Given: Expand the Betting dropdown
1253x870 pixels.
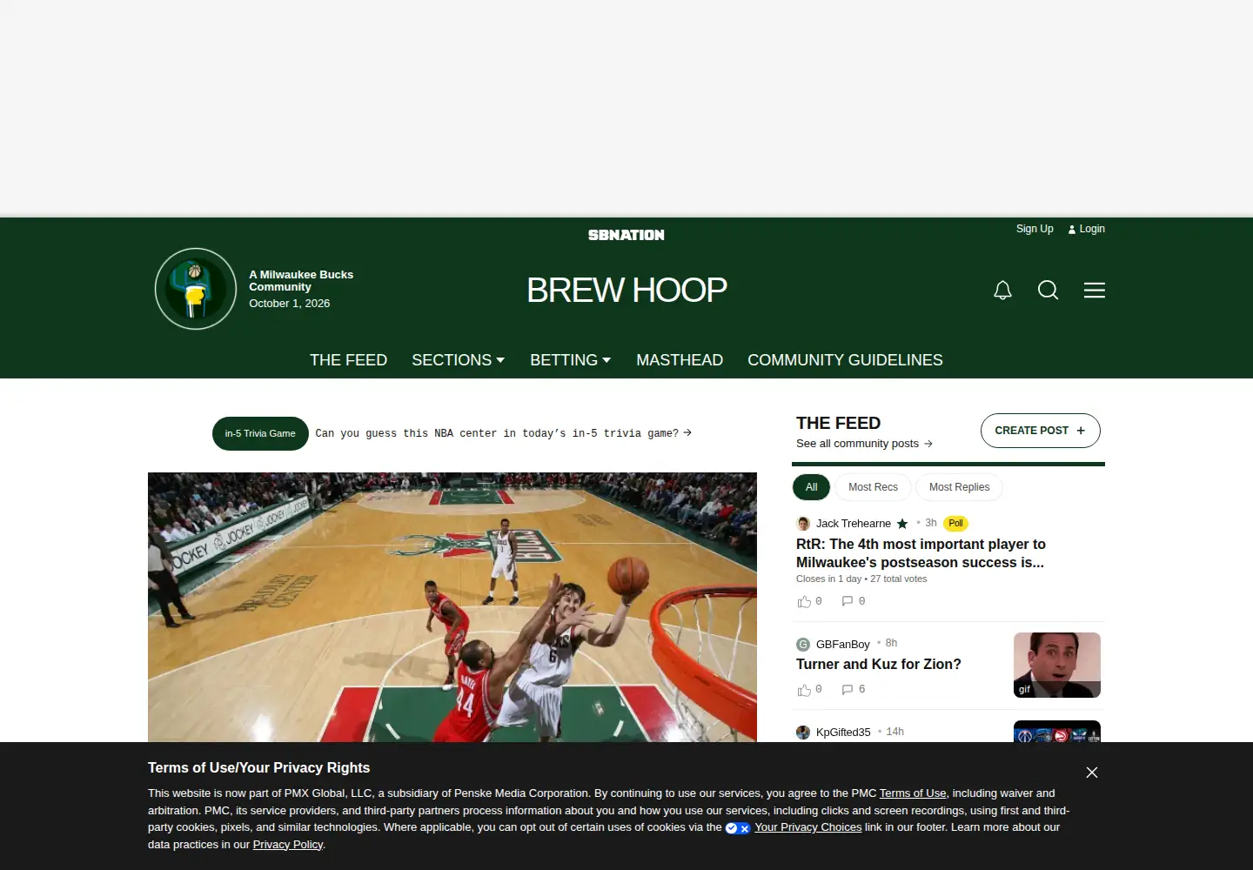Looking at the screenshot, I should 570,360.
